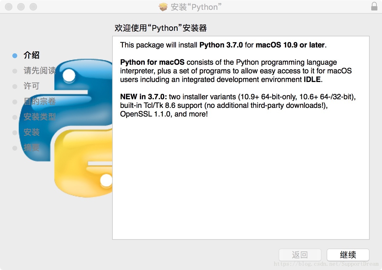The height and width of the screenshot is (270, 382).
Task: Click the text "built-in Tcl/Tk 8.6 support"
Action: pos(161,105)
